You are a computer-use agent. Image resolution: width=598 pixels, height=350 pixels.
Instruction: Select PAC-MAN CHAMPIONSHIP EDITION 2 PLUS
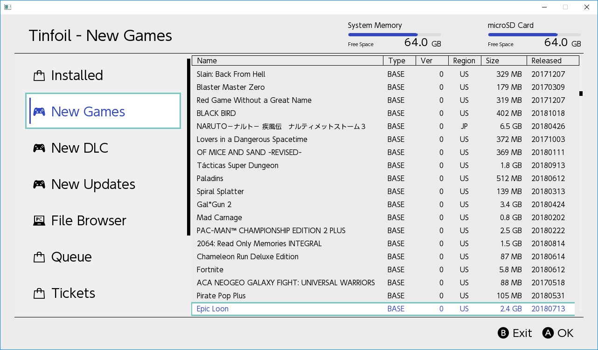[383, 230]
